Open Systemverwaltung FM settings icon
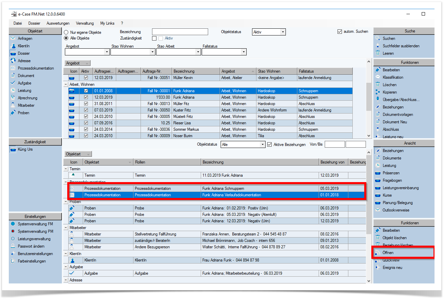The width and height of the screenshot is (446, 300). click(x=13, y=224)
